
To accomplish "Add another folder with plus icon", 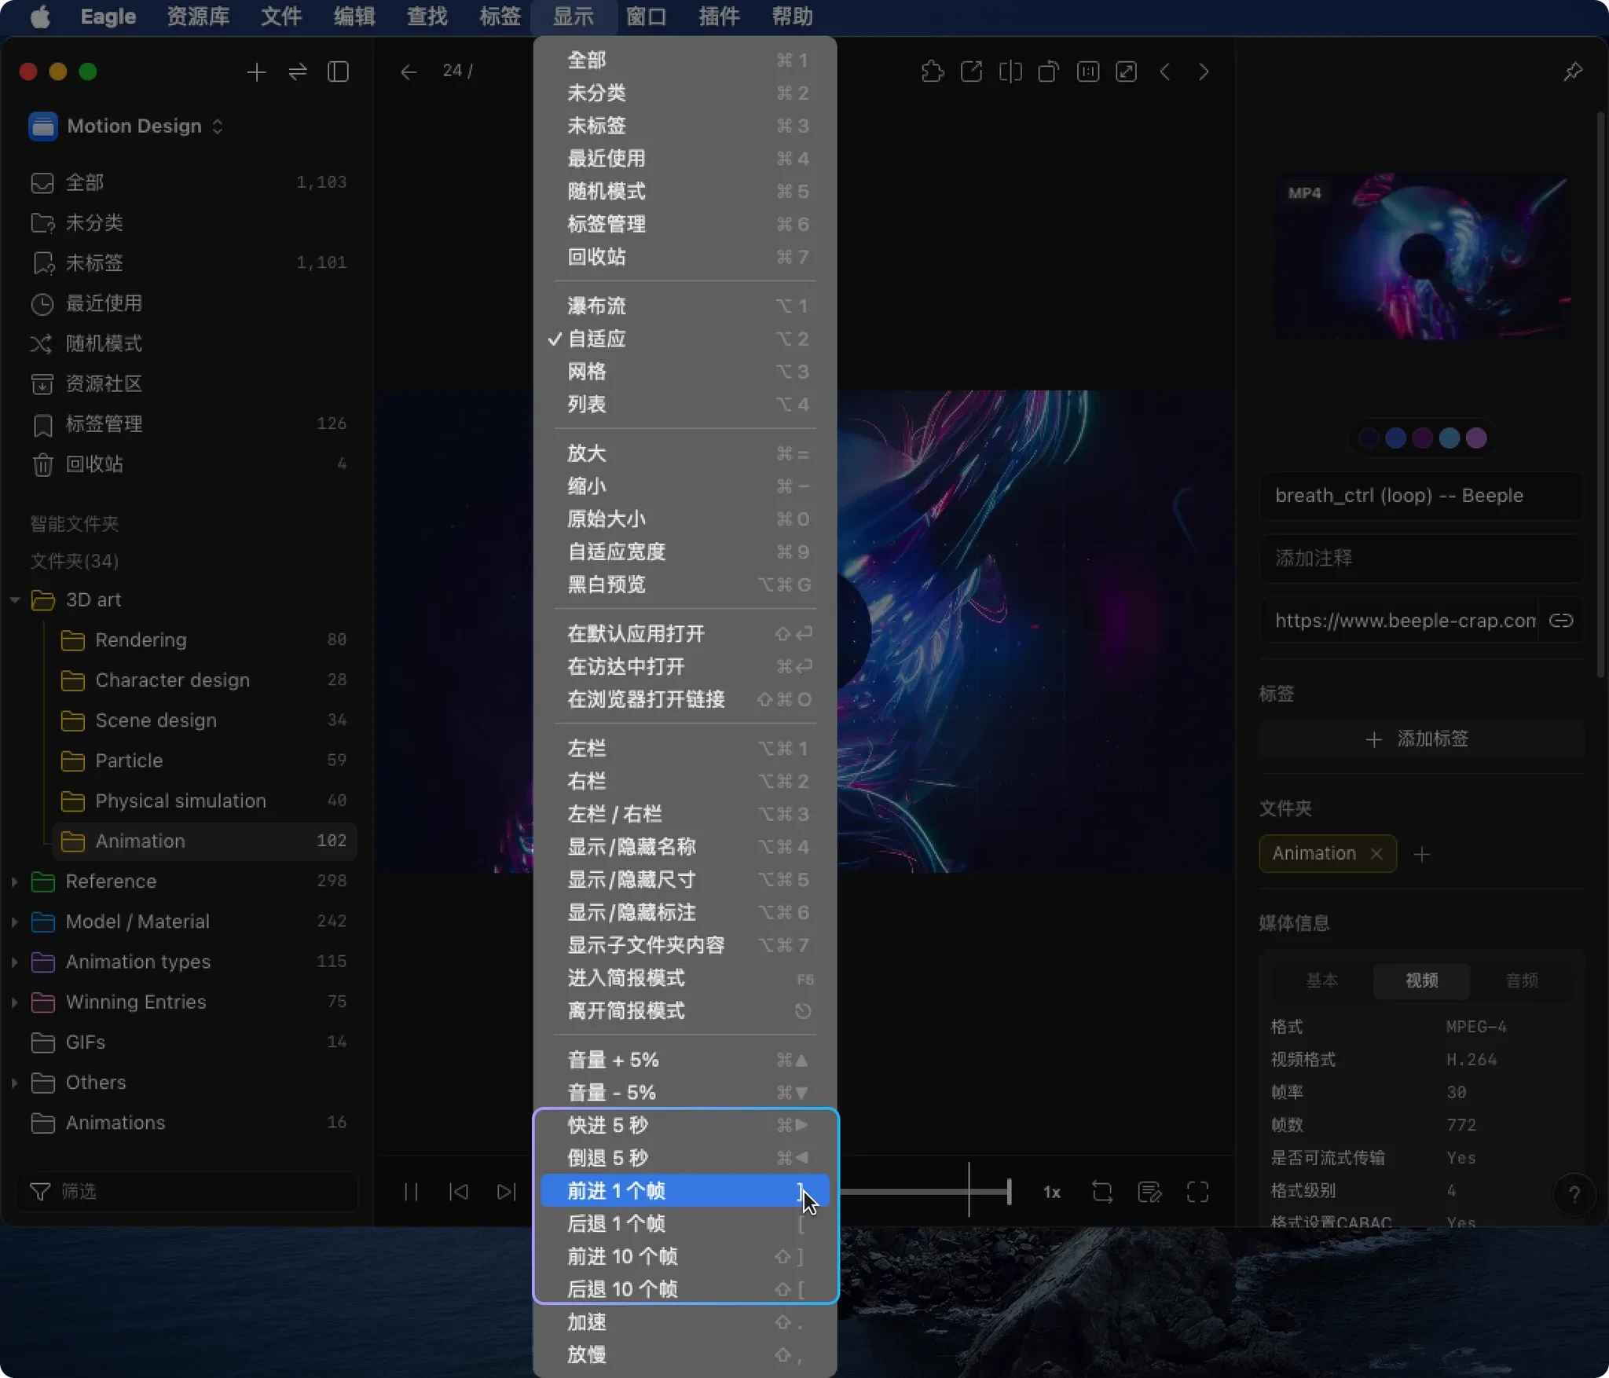I will coord(1421,854).
